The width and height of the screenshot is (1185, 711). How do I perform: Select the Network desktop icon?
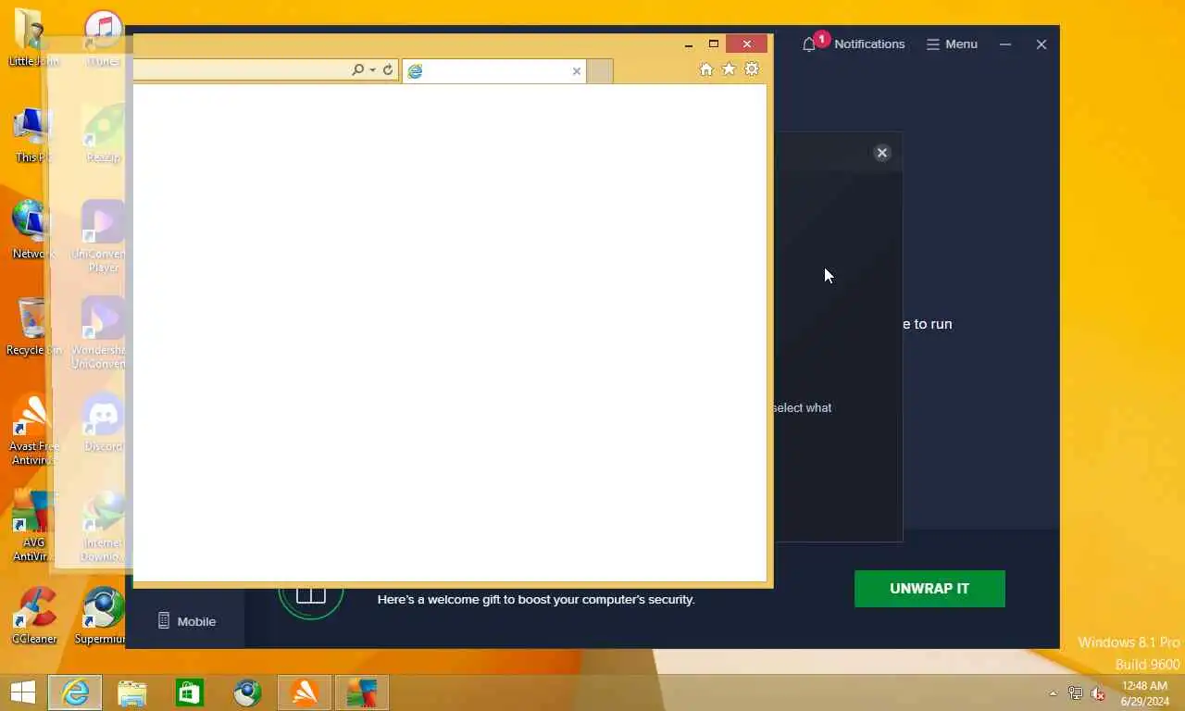click(x=32, y=230)
